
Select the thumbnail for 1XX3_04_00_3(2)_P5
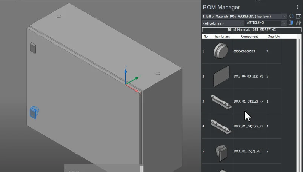point(221,76)
